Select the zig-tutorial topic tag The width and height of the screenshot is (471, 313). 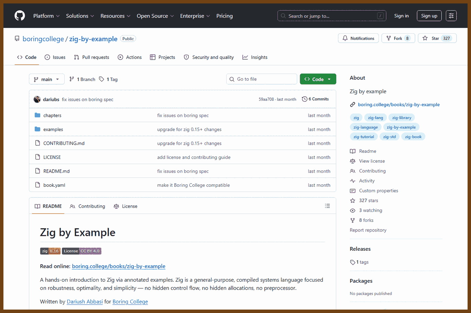pos(364,137)
